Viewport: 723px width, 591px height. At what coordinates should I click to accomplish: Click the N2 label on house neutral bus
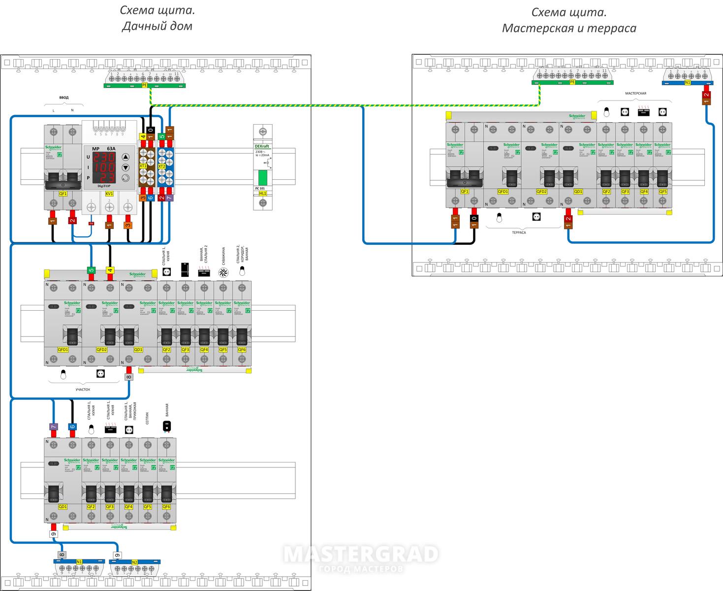pos(134,562)
